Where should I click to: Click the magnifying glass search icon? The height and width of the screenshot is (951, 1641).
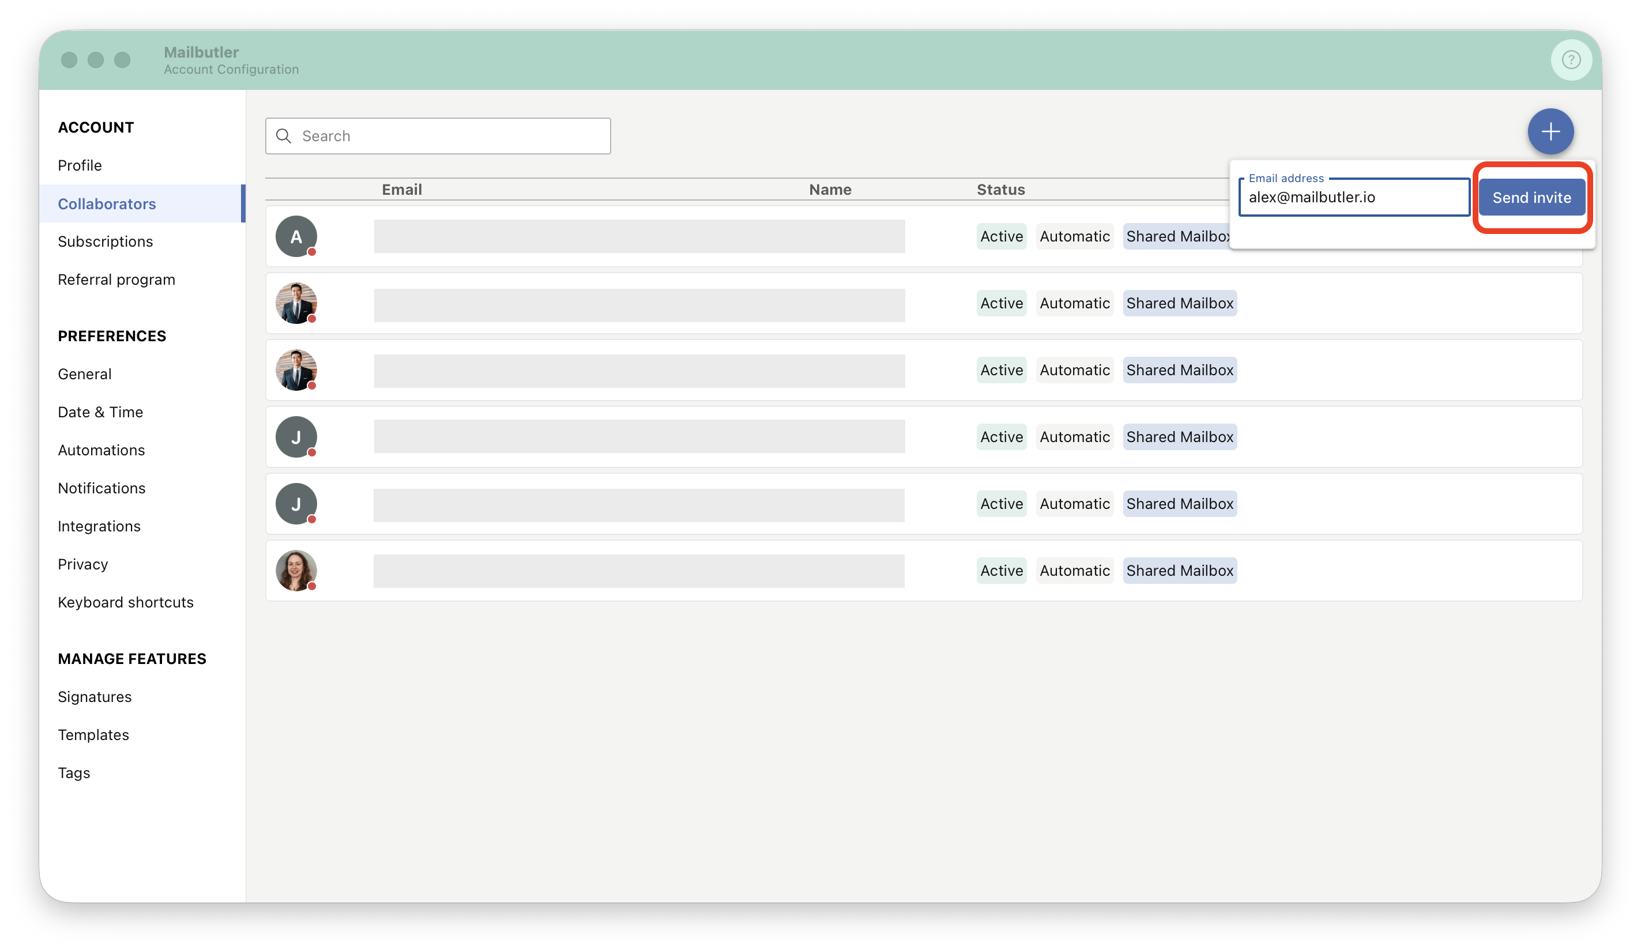tap(283, 136)
